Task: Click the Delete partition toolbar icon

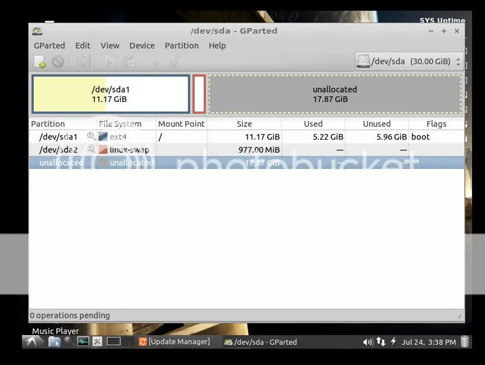Action: pos(58,61)
